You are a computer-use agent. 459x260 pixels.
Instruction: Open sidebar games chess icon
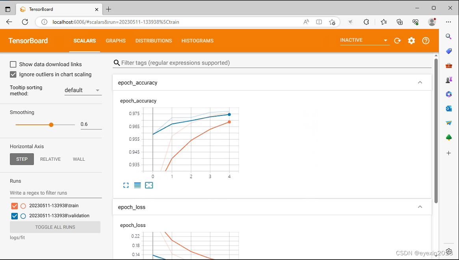(448, 79)
